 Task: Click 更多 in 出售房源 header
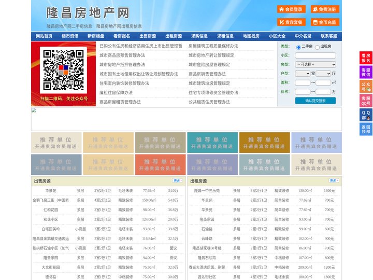click(178, 180)
